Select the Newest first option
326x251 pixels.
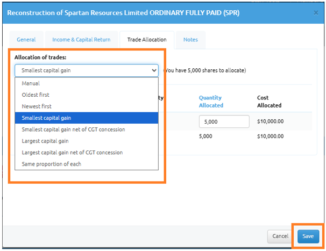point(37,106)
